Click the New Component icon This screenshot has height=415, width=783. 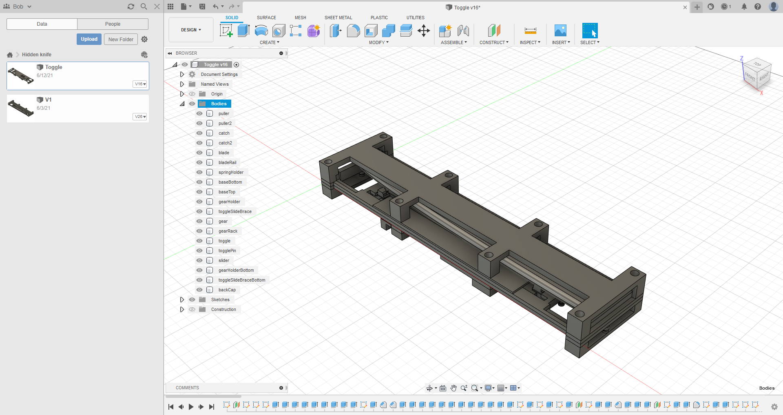point(445,31)
